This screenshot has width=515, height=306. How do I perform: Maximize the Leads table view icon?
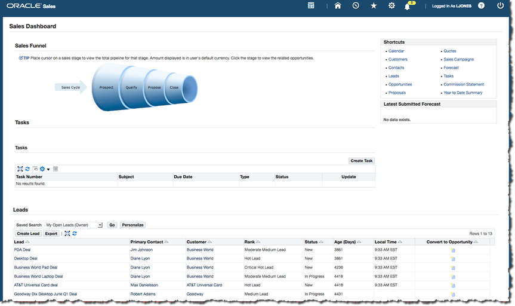[x=67, y=233]
